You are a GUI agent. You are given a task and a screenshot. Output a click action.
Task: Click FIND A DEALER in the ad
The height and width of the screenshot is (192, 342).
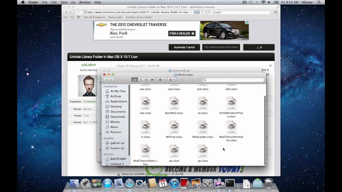tap(182, 34)
